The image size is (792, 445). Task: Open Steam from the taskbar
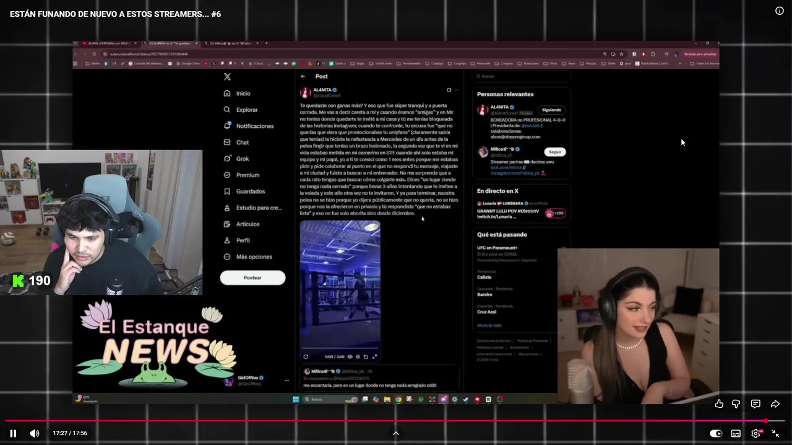pyautogui.click(x=466, y=399)
